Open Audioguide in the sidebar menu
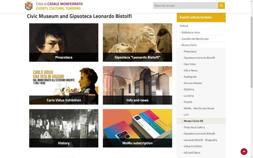Screen dimensions: 253x158 (190, 77)
